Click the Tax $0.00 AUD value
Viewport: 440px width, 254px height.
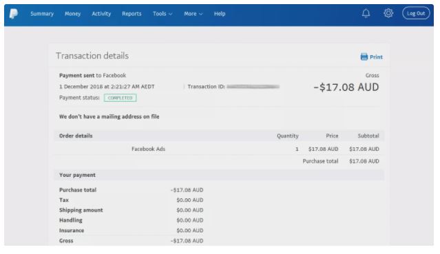tap(190, 200)
